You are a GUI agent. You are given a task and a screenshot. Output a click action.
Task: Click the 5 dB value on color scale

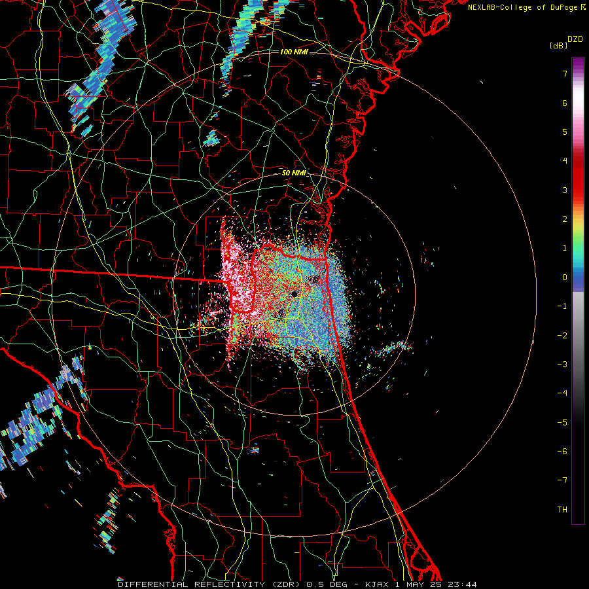pos(565,132)
